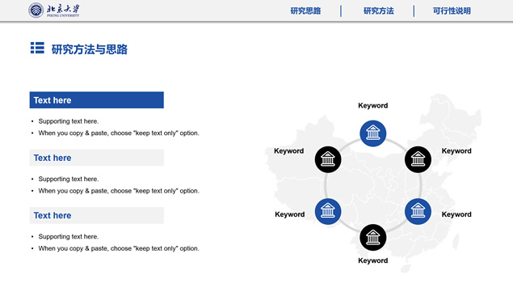Select the Keyword label below the bottom icon
Screen dimensions: 513x292
click(373, 260)
